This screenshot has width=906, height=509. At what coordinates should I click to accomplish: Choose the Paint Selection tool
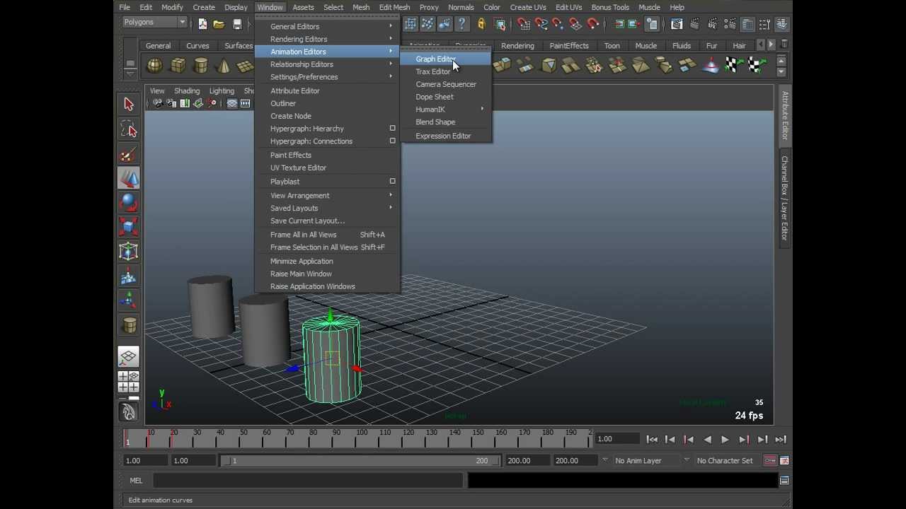129,154
